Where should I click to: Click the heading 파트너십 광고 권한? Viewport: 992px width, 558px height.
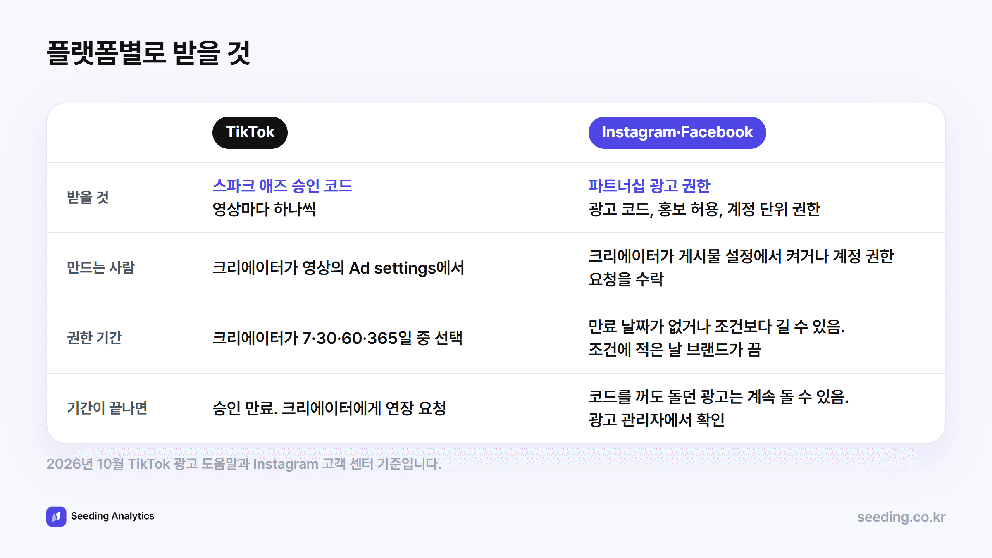649,186
